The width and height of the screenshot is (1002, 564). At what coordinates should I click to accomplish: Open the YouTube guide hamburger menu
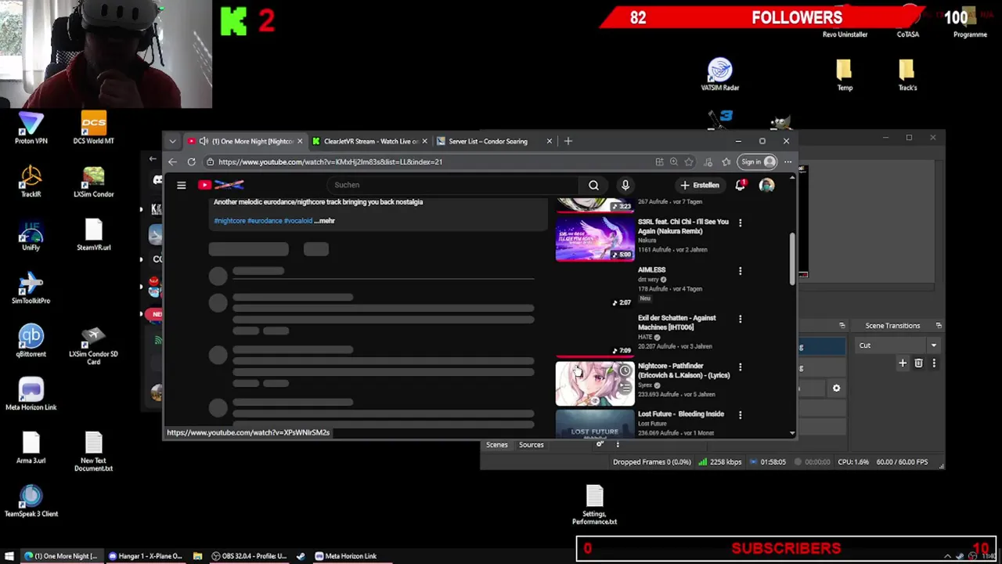[181, 185]
